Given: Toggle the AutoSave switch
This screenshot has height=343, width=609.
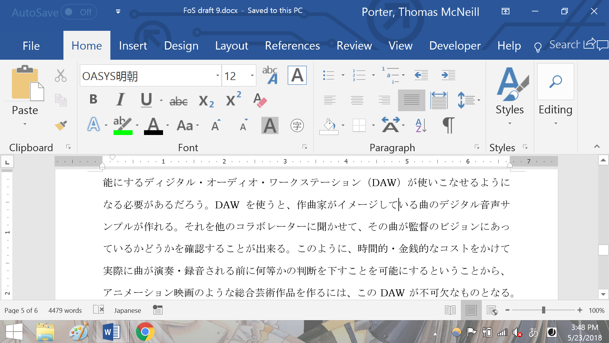Looking at the screenshot, I should [x=79, y=12].
